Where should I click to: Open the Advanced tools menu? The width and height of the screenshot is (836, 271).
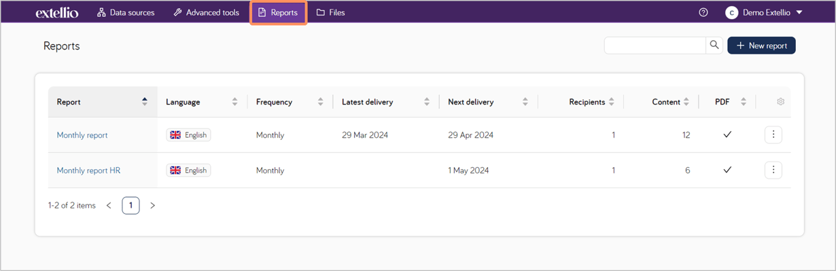click(x=206, y=12)
